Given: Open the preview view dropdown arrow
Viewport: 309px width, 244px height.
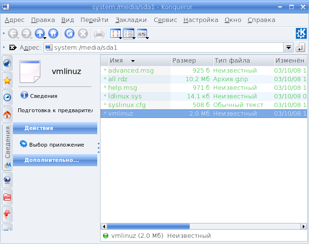Looking at the screenshot, I should coord(147,38).
